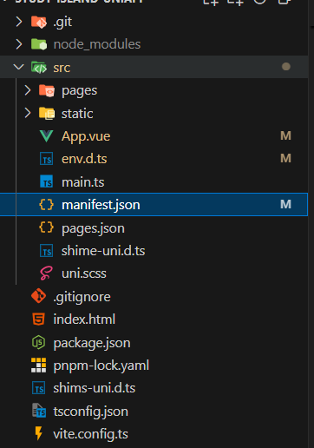
Task: Click the Vite lightning icon beside vite.config.ts
Action: (x=39, y=433)
